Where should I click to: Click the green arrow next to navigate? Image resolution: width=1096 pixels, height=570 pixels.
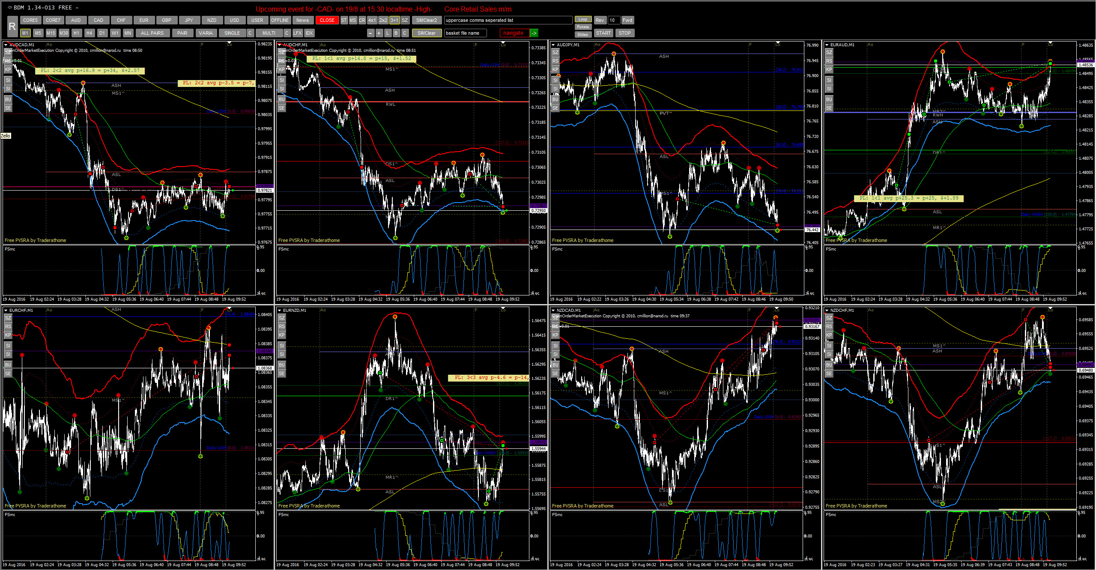pyautogui.click(x=534, y=33)
